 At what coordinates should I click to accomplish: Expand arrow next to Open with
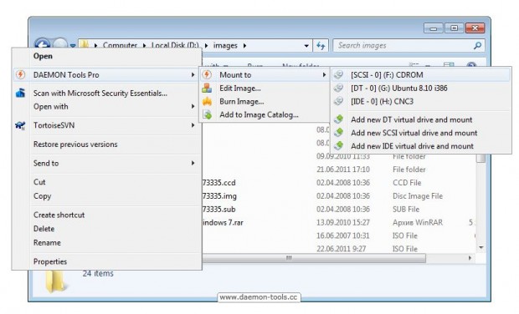193,106
